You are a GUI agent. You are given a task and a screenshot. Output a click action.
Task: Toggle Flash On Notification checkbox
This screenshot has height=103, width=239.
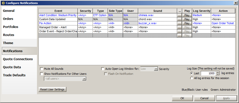(105, 74)
